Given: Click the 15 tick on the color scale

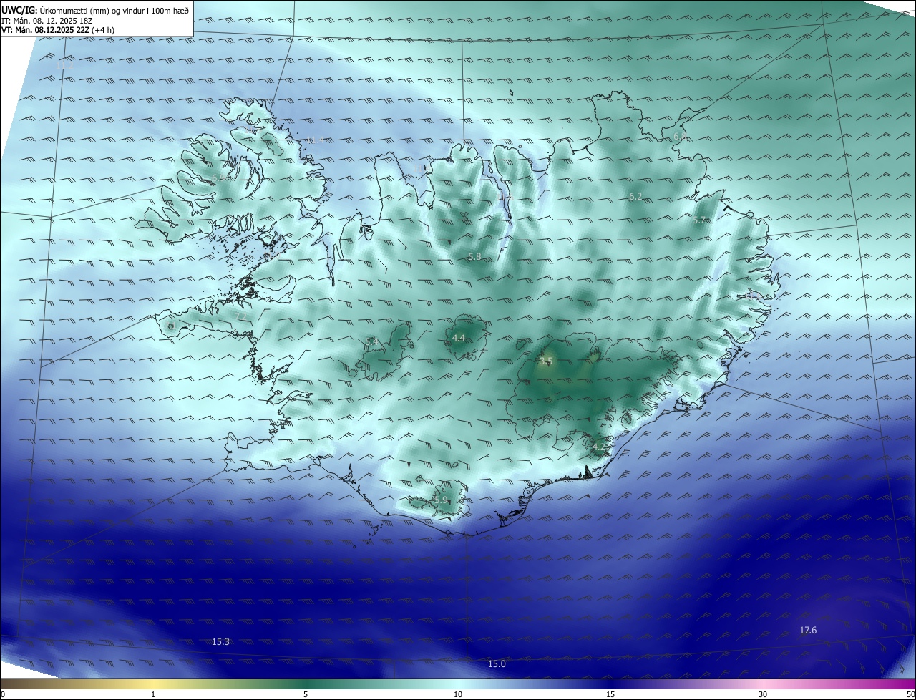Looking at the screenshot, I should click(610, 694).
